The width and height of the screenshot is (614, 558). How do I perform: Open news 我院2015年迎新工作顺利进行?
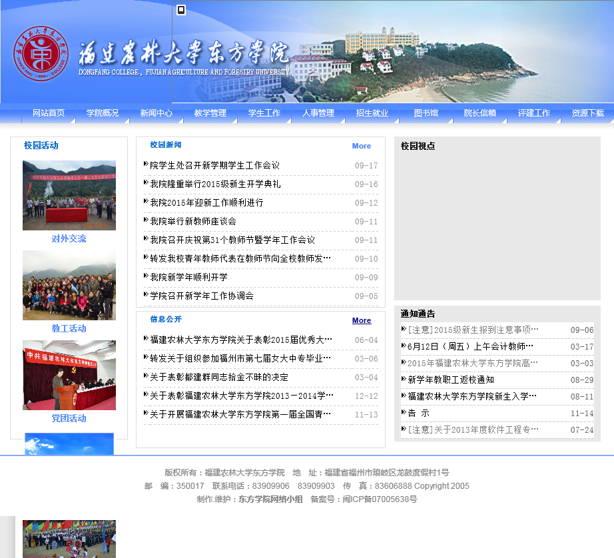pyautogui.click(x=206, y=203)
